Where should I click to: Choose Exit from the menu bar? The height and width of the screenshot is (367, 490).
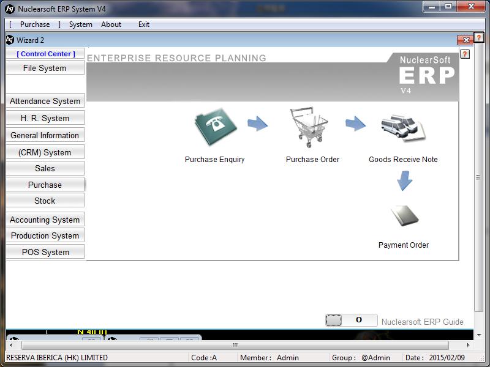(144, 24)
